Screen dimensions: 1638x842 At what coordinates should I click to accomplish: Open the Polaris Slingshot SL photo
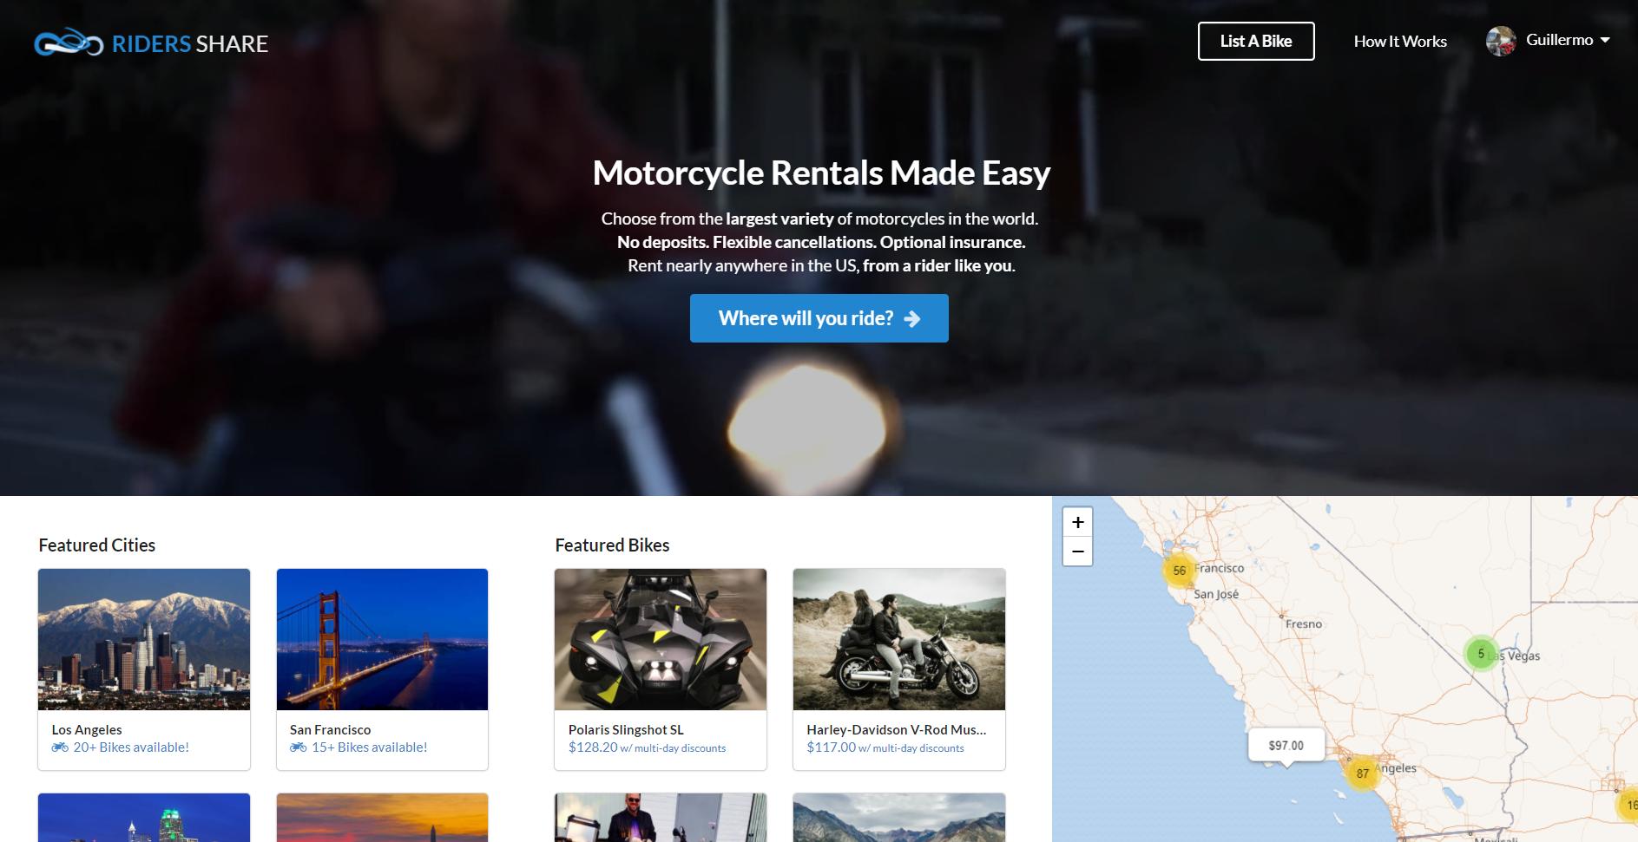[x=661, y=639]
